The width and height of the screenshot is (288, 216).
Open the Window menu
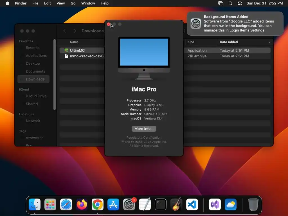(x=88, y=3)
